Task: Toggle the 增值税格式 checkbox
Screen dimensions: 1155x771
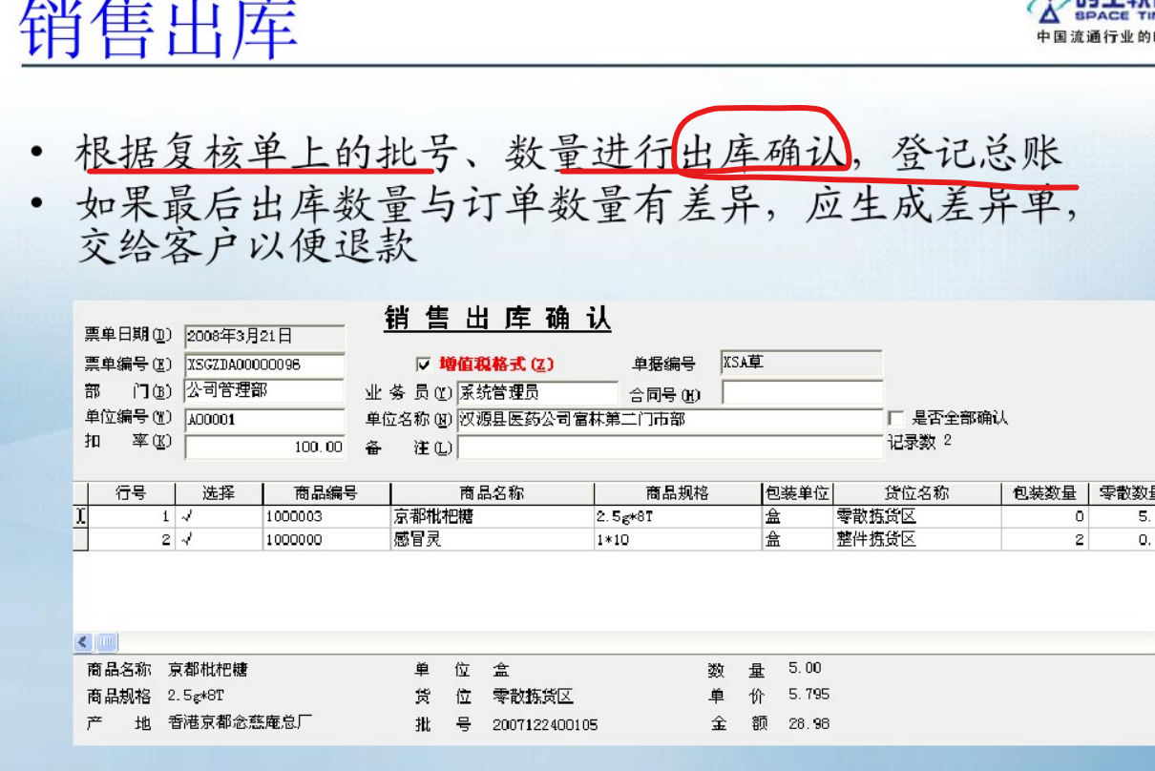Action: 424,364
